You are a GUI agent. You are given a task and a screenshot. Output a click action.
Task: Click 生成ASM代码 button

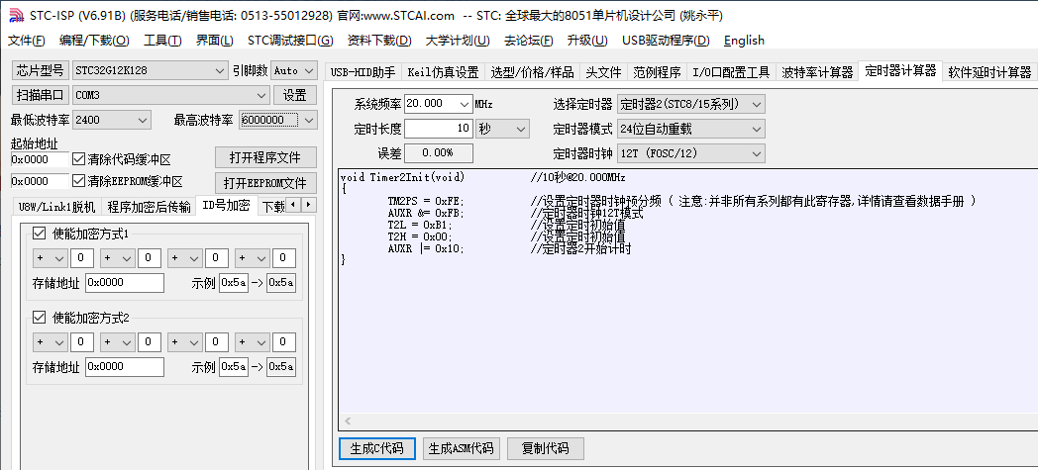[x=461, y=448]
